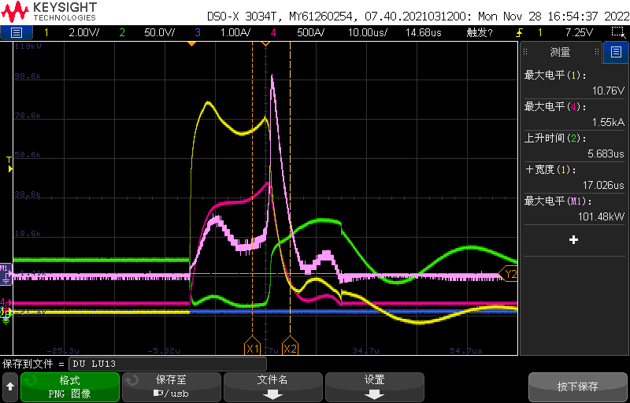Click the X1 cursor marker
Image resolution: width=630 pixels, height=403 pixels.
click(252, 348)
